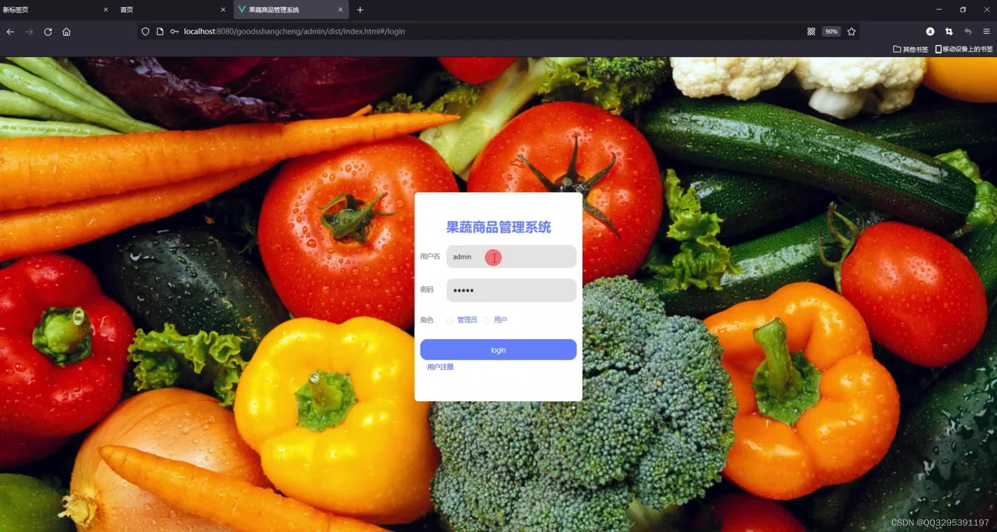Restore down the browser window
The height and width of the screenshot is (532, 997).
(x=963, y=9)
